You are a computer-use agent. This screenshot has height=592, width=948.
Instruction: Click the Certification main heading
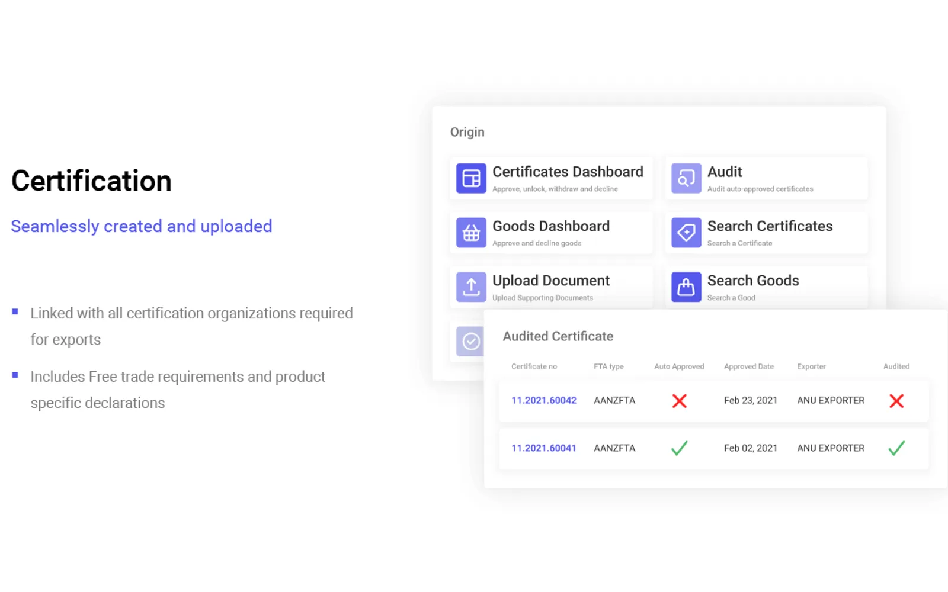point(91,181)
